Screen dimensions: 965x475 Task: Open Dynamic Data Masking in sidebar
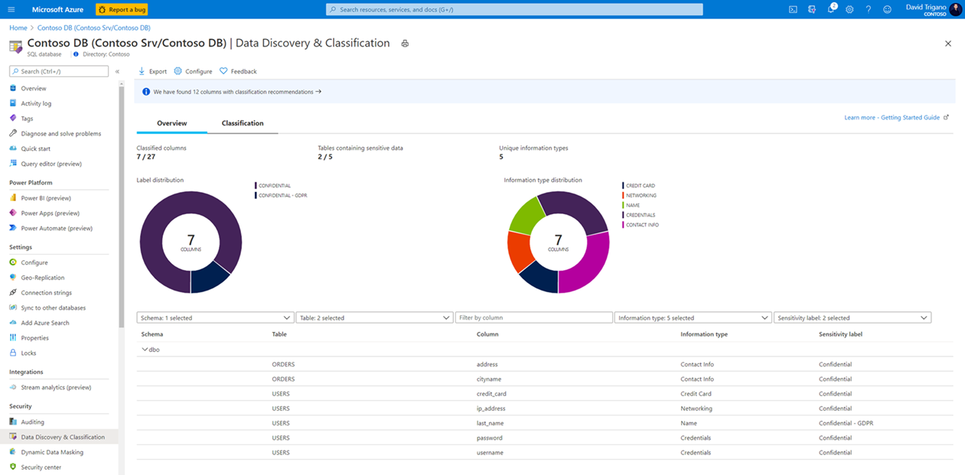pyautogui.click(x=52, y=452)
